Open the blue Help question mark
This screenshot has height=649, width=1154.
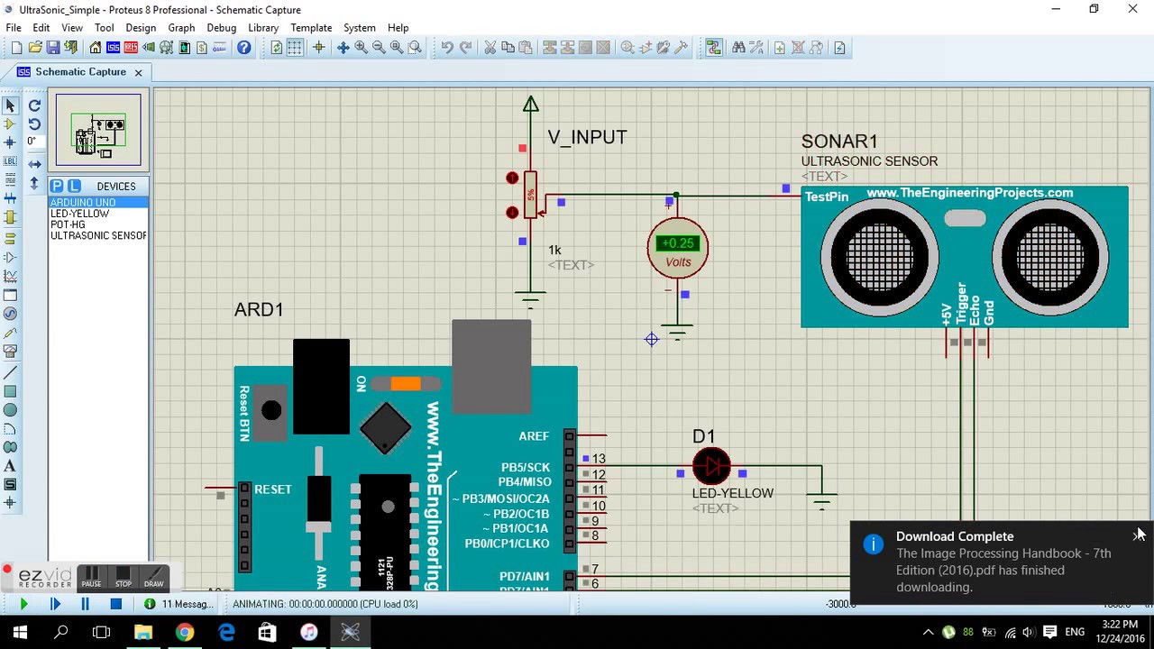tap(243, 48)
